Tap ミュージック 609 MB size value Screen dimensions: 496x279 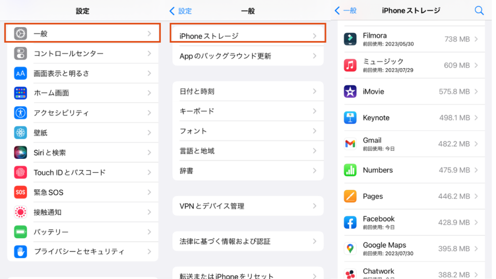(x=457, y=65)
